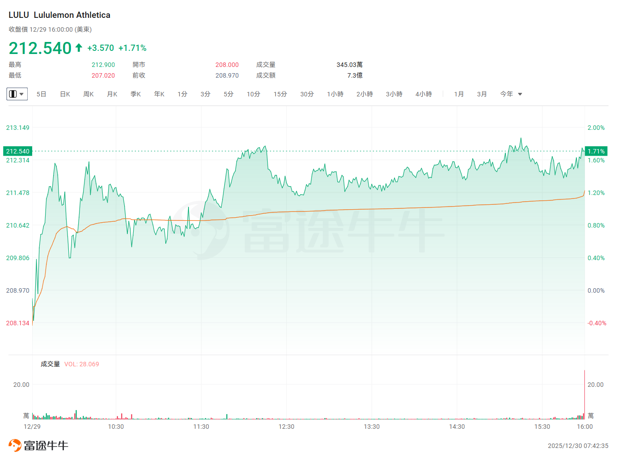
Task: Switch to the 5日 chart tab
Action: [x=42, y=94]
